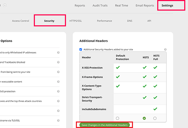
Task: Open the Performance sub-tab
Action: point(104,21)
